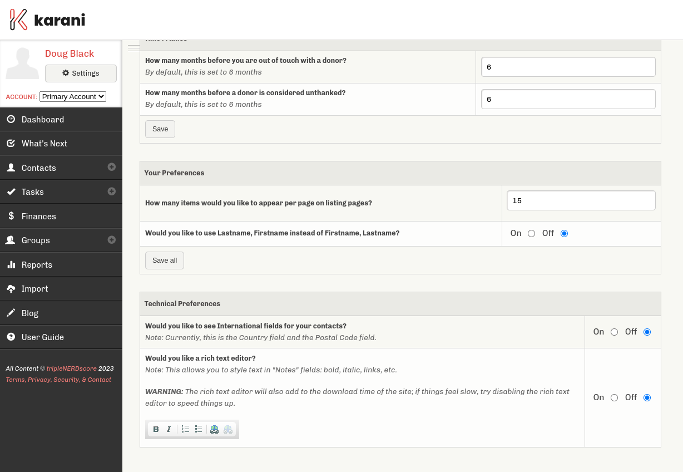Open the Finances menu item
Image resolution: width=683 pixels, height=472 pixels.
38,216
